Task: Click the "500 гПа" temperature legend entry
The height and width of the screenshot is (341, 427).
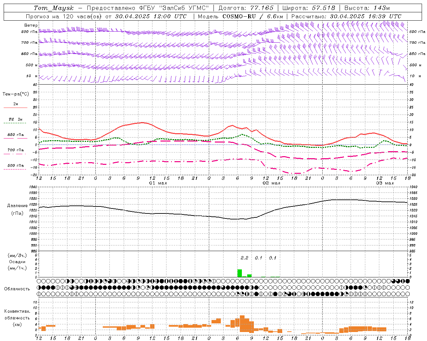Action: click(16, 166)
